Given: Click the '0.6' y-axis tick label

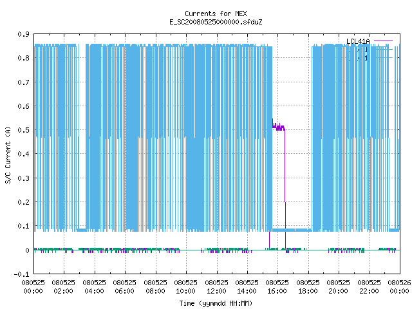Looking at the screenshot, I should [x=23, y=106].
